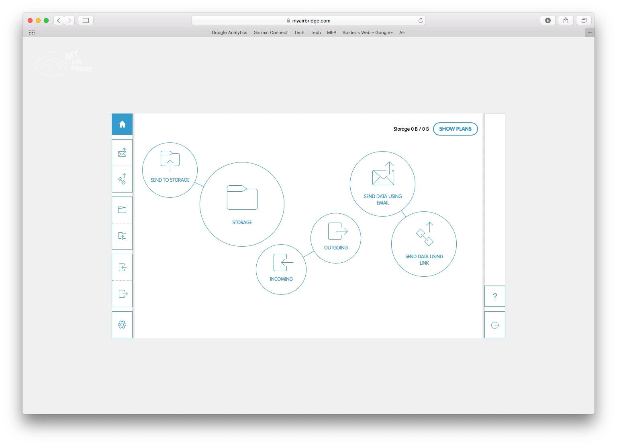Open the Home icon in sidebar
617x446 pixels.
coord(122,124)
